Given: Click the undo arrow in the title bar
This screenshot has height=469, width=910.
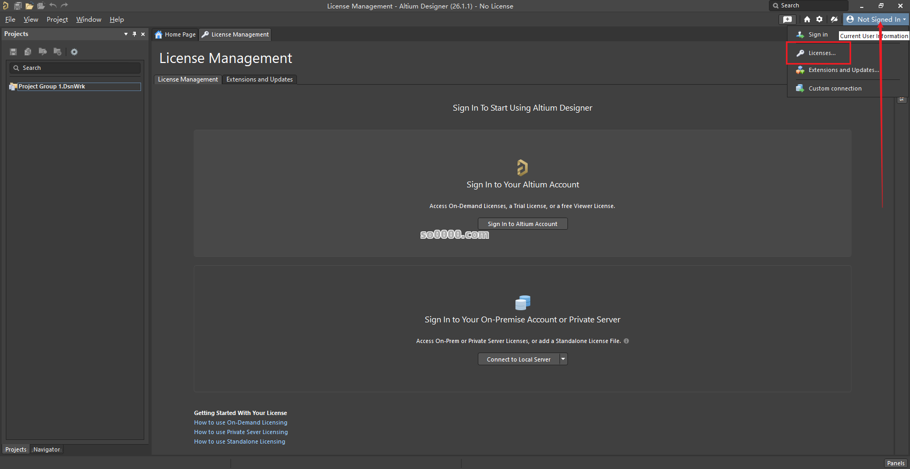Looking at the screenshot, I should tap(53, 6).
